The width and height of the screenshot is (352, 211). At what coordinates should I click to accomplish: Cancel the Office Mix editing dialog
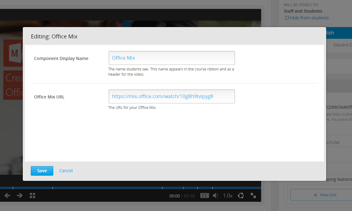coord(66,171)
